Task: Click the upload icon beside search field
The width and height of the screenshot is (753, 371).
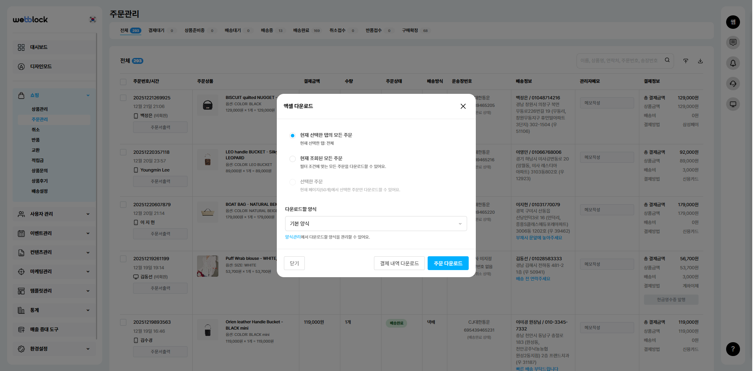Action: tap(686, 61)
